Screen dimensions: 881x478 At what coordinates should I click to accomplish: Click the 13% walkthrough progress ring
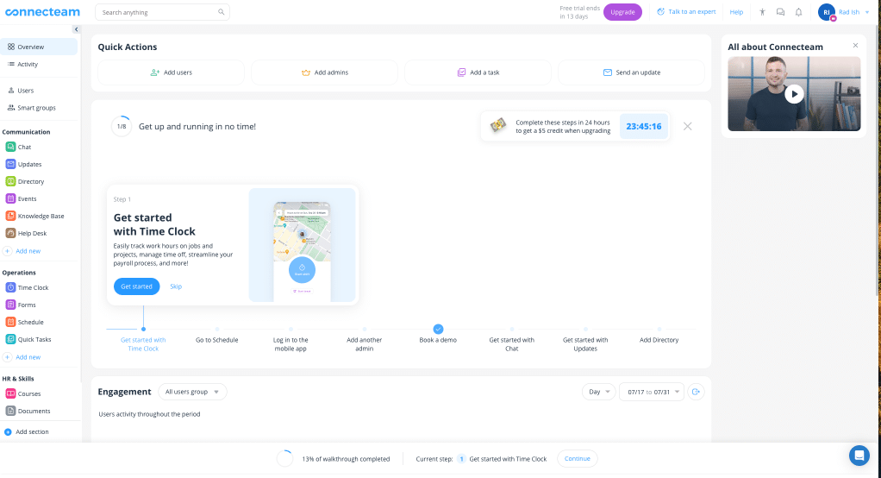tap(284, 459)
